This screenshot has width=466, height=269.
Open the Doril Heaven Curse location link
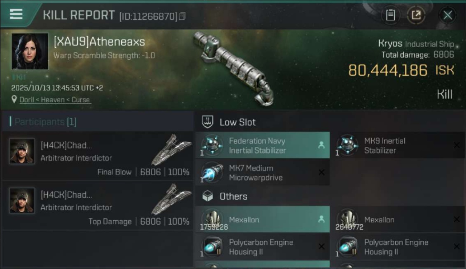(x=55, y=100)
